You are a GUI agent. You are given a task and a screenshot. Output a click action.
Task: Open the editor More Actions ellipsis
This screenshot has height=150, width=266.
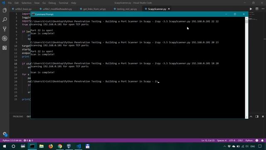click(x=263, y=9)
